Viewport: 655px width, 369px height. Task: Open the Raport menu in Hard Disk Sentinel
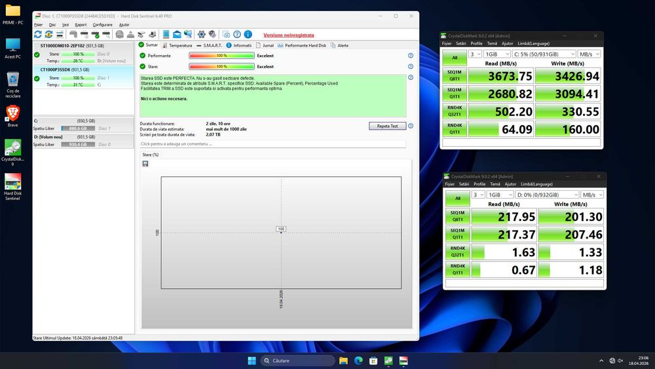click(x=81, y=25)
